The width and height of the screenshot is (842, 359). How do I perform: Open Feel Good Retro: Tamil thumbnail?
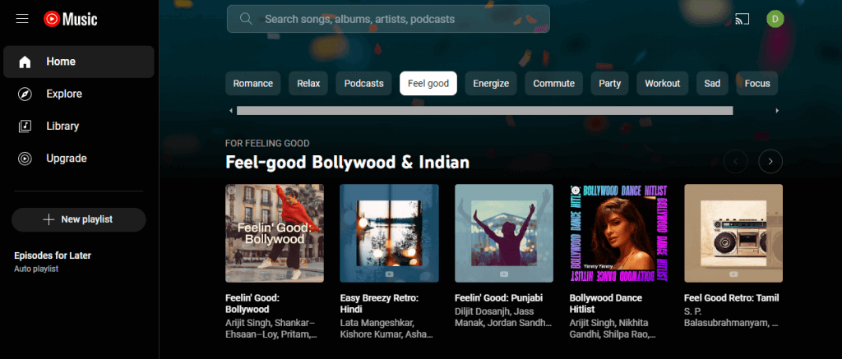[x=733, y=233]
